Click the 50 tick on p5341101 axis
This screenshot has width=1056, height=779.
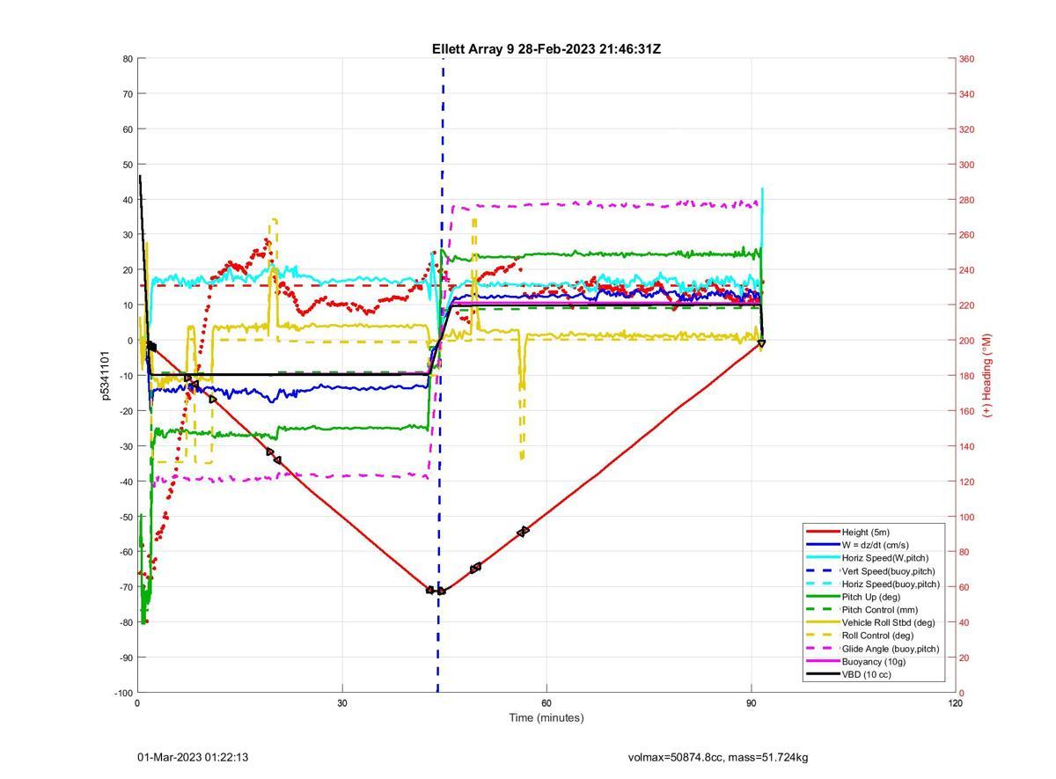tap(128, 165)
